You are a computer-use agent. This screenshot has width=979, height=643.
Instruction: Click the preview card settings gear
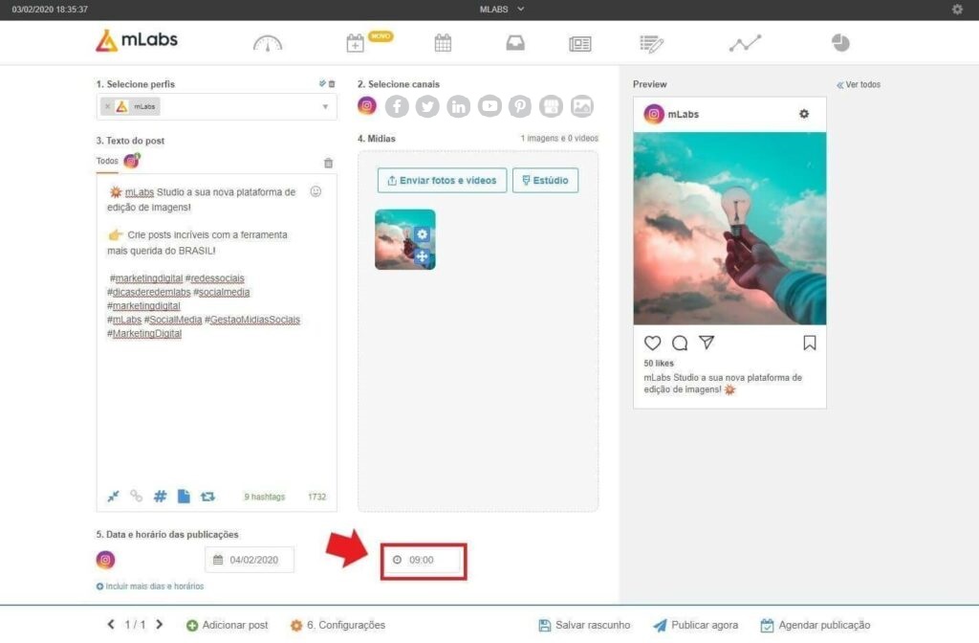[x=804, y=114]
